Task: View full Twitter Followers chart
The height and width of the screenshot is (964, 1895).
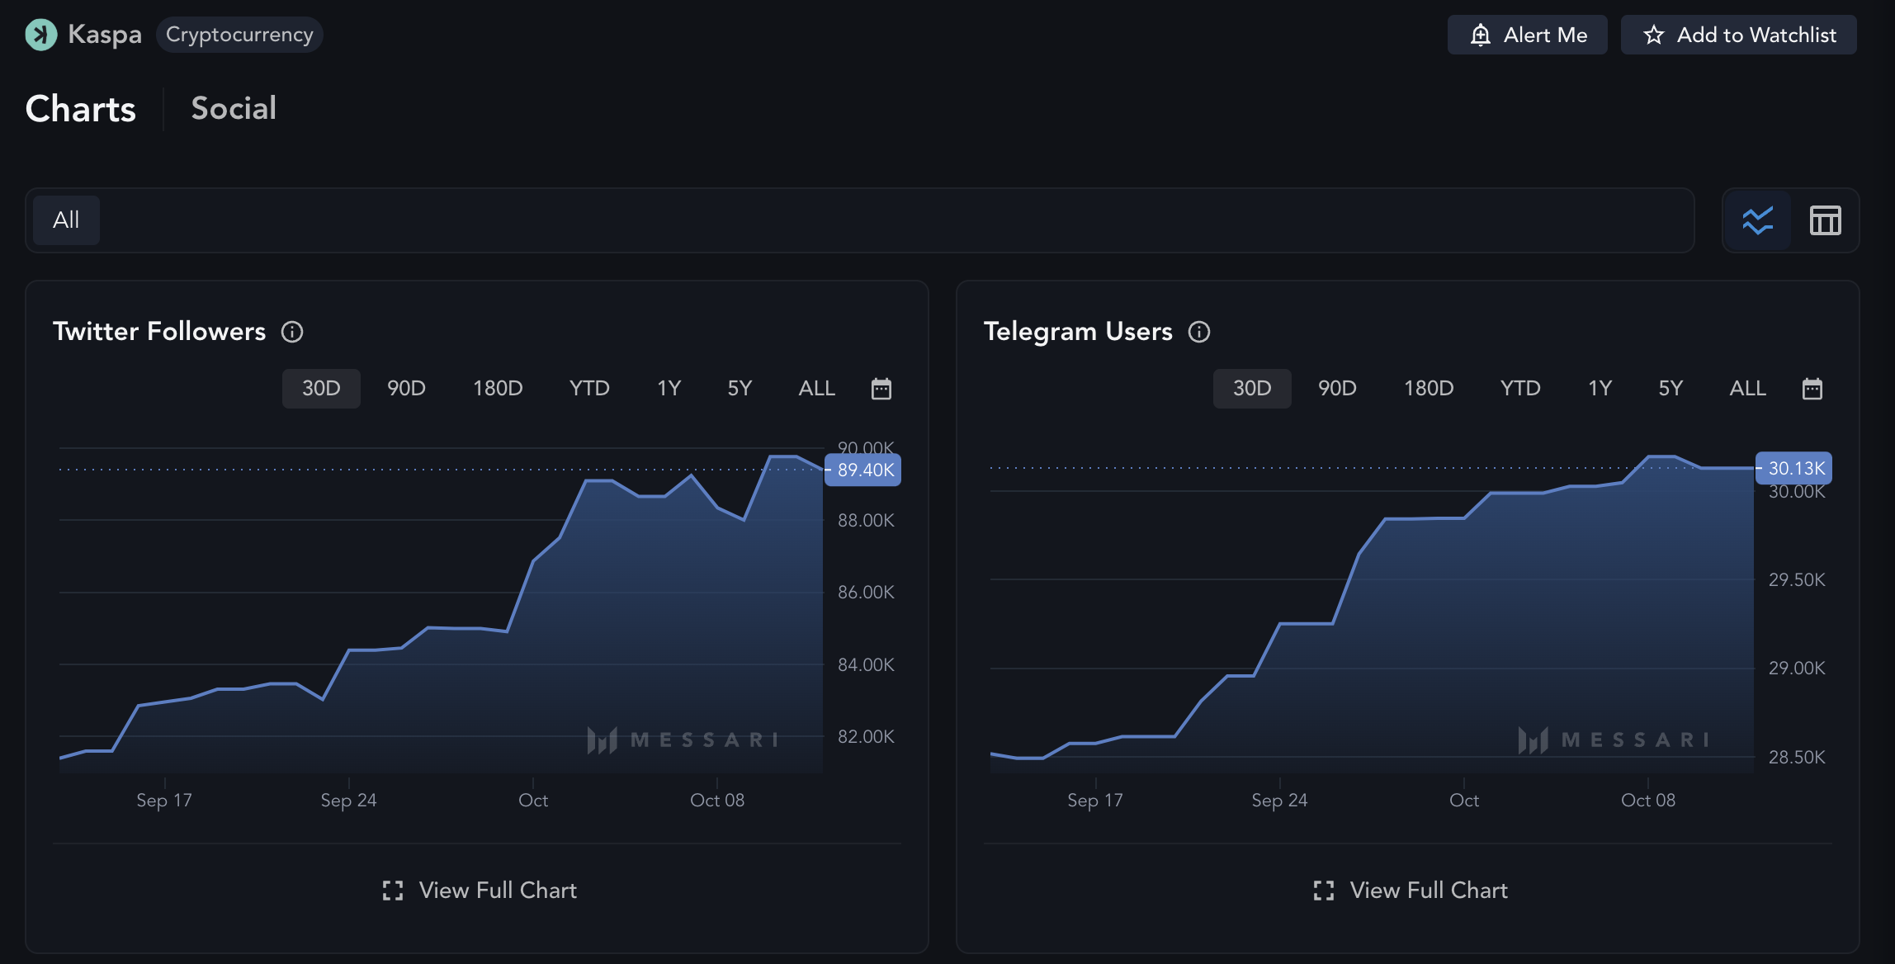Action: [x=480, y=890]
